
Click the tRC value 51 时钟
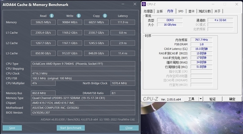coord(201,67)
